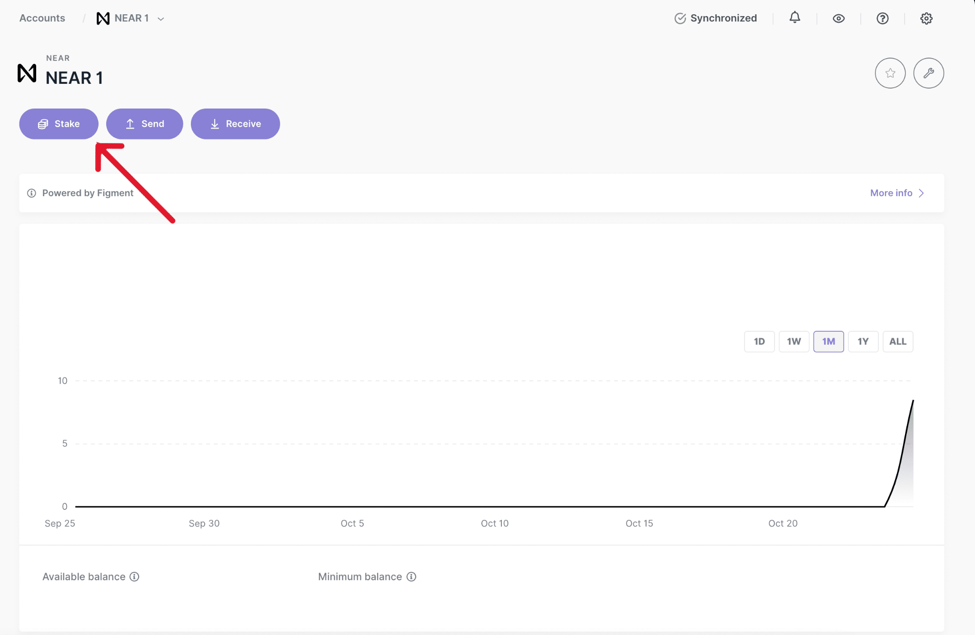
Task: Switch chart range to ALL
Action: (x=897, y=342)
